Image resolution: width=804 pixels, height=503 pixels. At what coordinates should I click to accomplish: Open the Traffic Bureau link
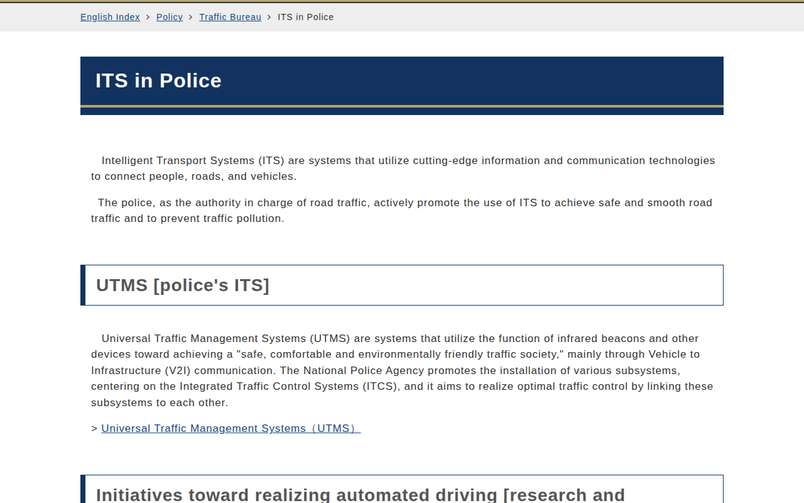point(230,17)
